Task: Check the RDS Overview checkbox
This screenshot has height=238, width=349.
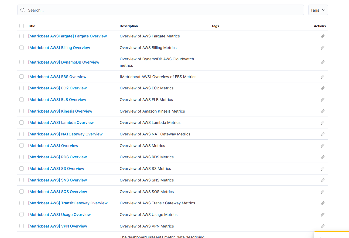Action: 22,157
